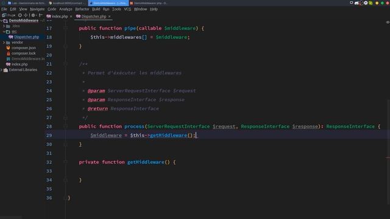Image resolution: width=390 pixels, height=219 pixels.
Task: Click the collapse-all icon in Project toolbar
Action: (26, 15)
